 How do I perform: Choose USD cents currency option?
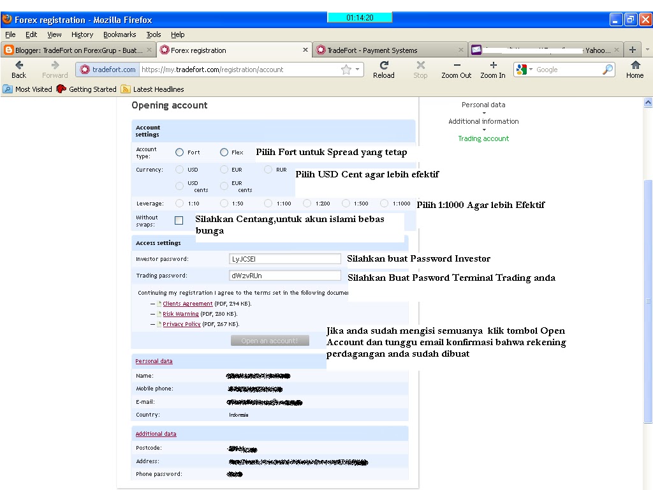tap(179, 186)
